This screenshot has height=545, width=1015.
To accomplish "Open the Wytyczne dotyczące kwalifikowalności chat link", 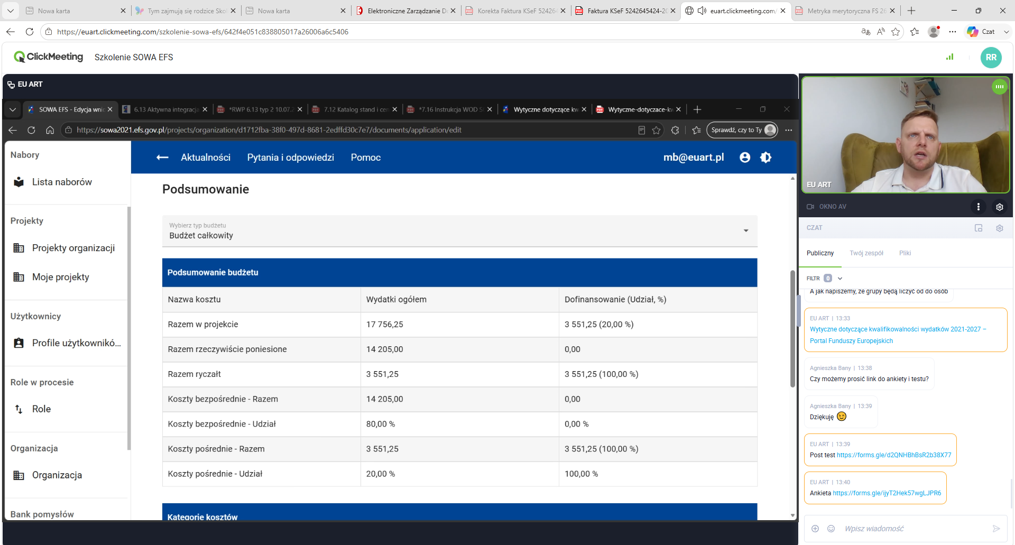I will click(x=898, y=335).
